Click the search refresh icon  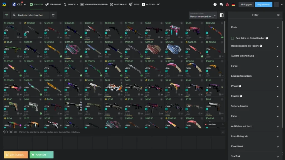tap(53, 15)
